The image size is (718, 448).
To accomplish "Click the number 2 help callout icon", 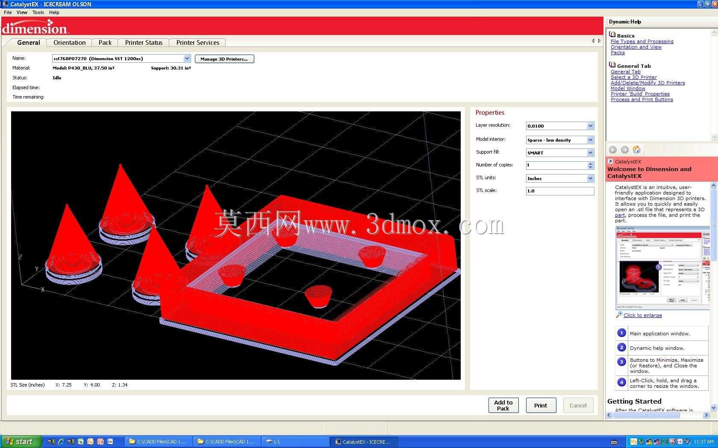I will pos(622,348).
